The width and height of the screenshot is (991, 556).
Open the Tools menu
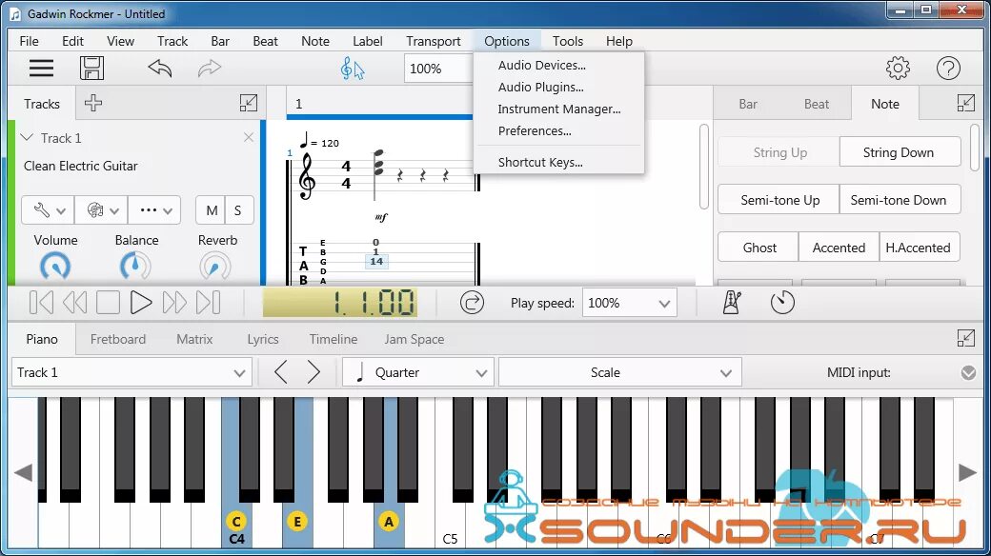click(568, 41)
